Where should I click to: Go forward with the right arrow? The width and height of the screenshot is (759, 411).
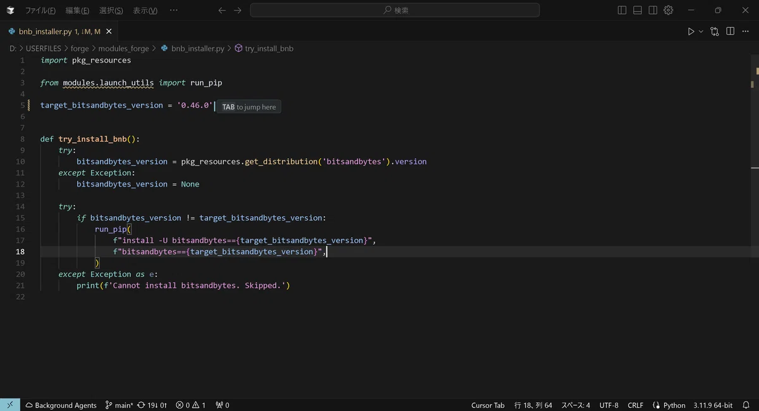[x=238, y=10]
